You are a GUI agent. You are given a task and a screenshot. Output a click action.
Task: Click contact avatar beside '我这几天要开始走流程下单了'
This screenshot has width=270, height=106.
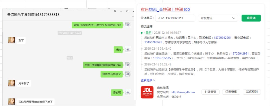(12, 101)
